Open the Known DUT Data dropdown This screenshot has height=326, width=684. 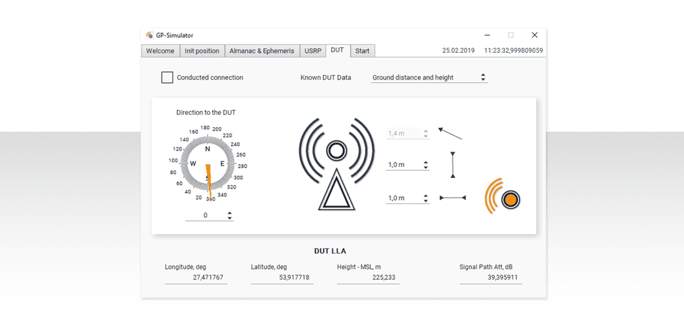[429, 78]
